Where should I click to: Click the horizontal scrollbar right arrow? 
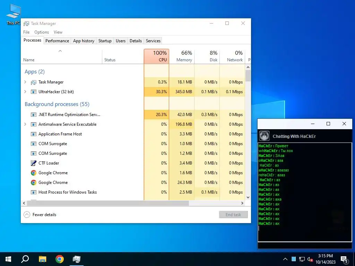point(242,203)
